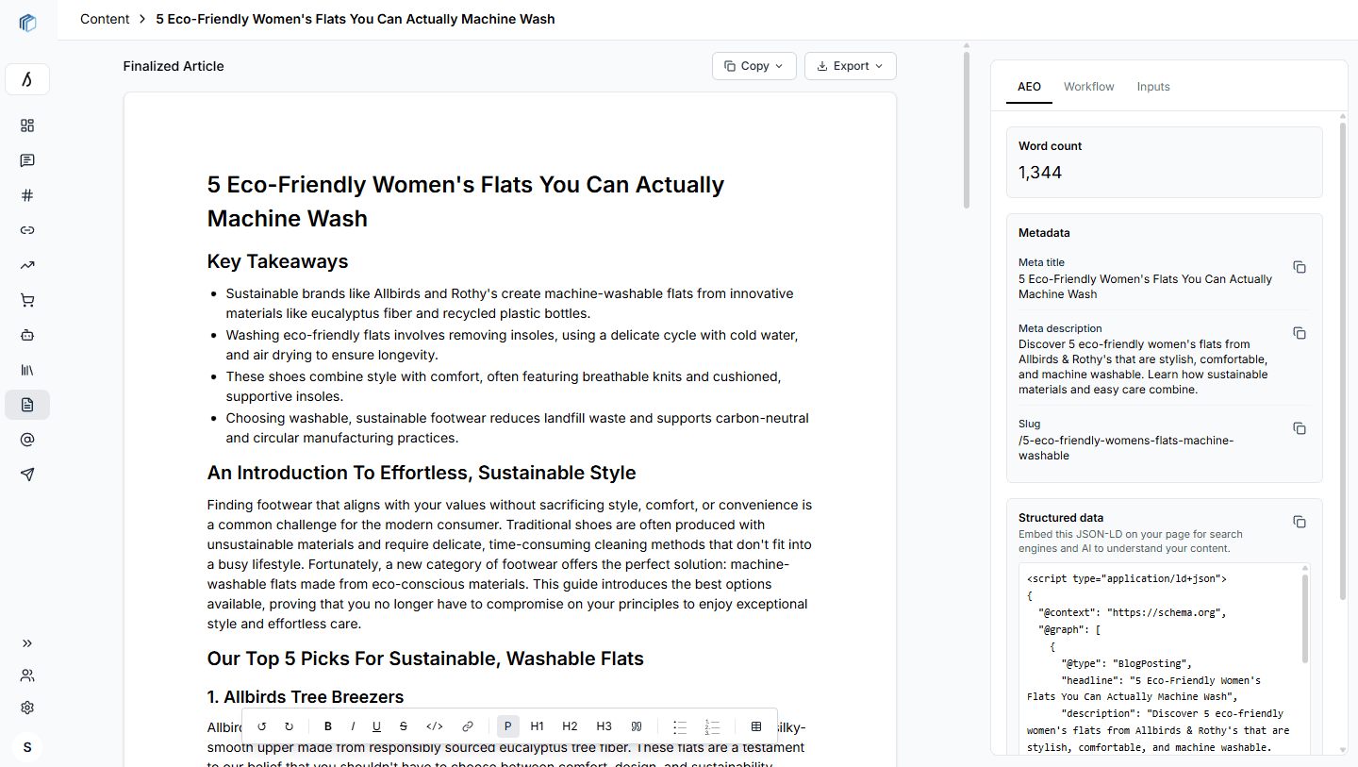Switch to the Workflow tab
This screenshot has height=767, width=1358.
coord(1088,87)
